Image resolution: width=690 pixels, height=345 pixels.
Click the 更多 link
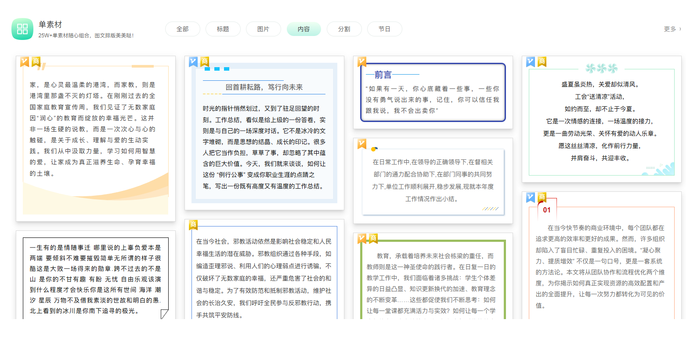670,29
